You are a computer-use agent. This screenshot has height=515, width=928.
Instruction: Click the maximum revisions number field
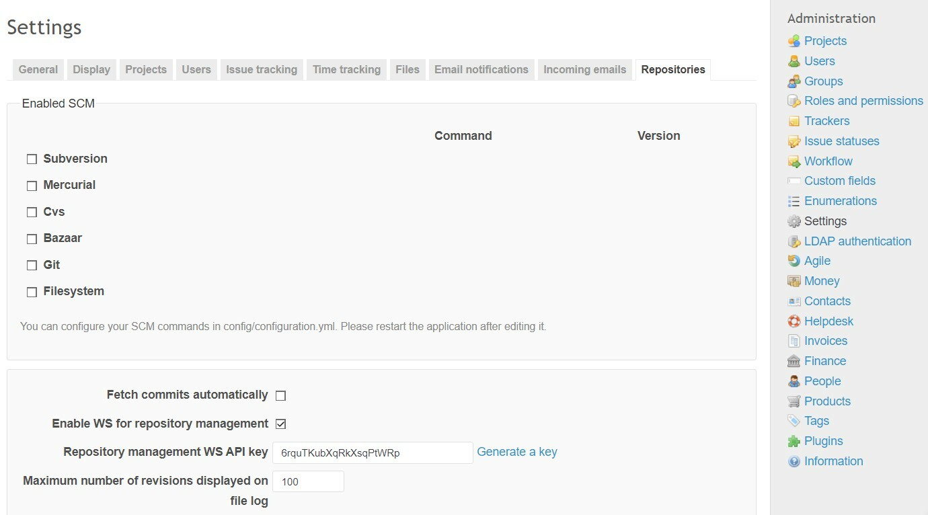coord(308,481)
